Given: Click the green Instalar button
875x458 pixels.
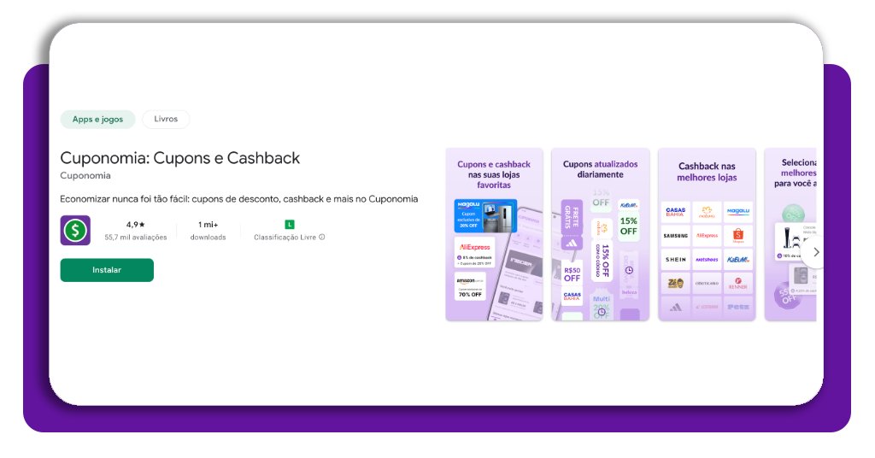Looking at the screenshot, I should 107,270.
